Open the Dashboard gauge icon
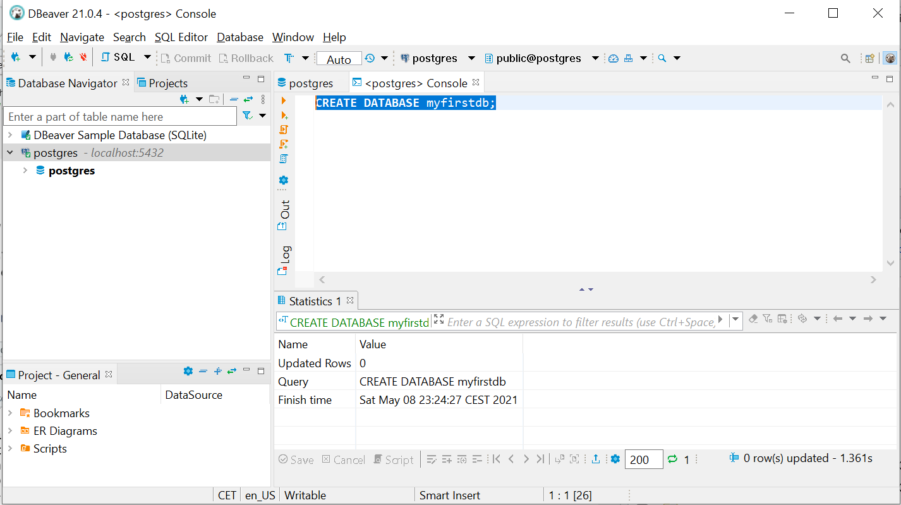This screenshot has height=505, width=901. pos(613,58)
